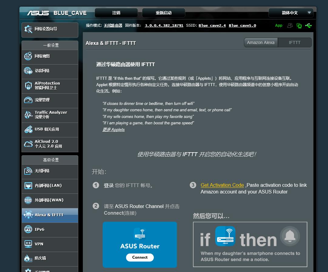Image resolution: width=328 pixels, height=272 pixels.
Task: Click the USB status icon
Action: coord(308,25)
